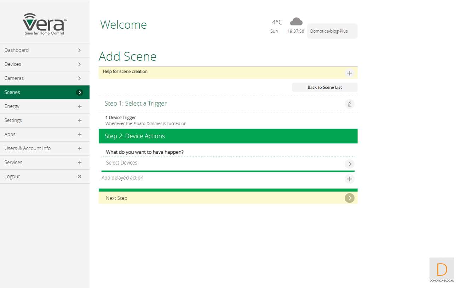Expand the Apps menu section
The image size is (460, 288).
point(80,135)
